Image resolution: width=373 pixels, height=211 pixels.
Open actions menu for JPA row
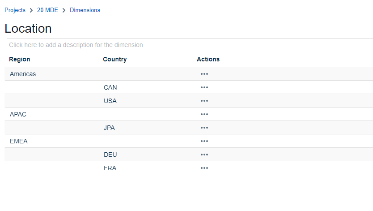click(x=204, y=128)
